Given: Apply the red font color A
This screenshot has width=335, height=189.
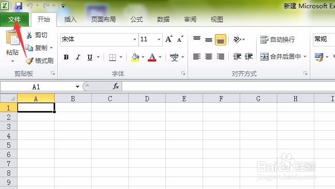Looking at the screenshot, I should [152, 57].
